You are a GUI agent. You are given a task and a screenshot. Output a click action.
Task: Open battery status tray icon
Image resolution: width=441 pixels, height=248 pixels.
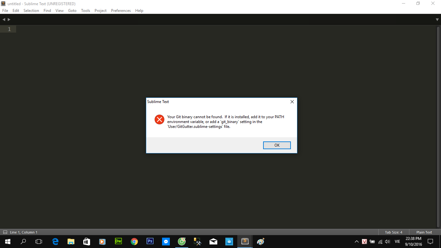[x=372, y=242]
